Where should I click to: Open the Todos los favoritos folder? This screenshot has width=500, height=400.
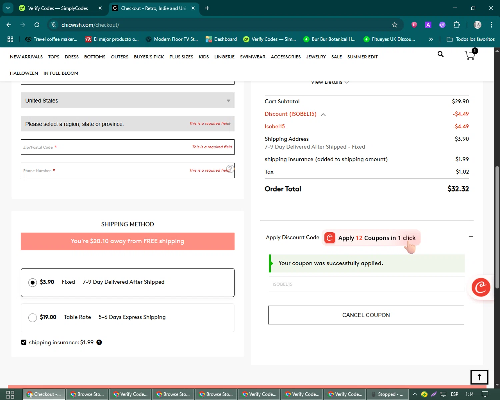[x=471, y=39]
